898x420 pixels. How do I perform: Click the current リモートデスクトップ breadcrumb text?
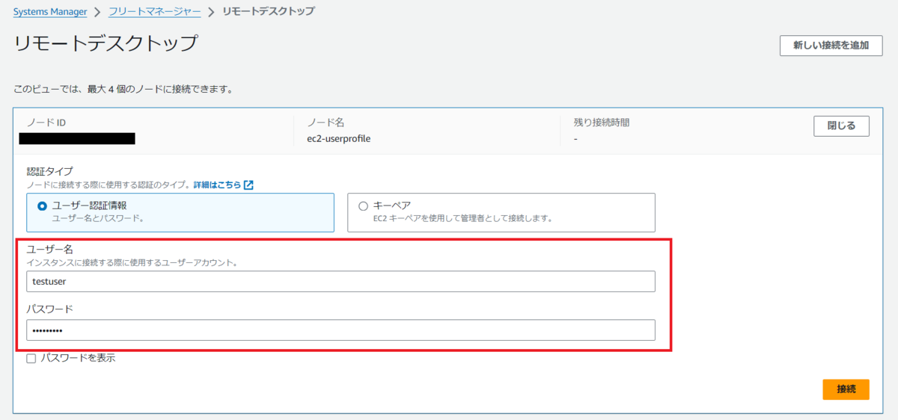pos(269,12)
